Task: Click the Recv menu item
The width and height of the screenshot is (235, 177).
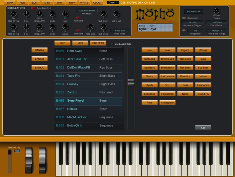Action: point(72,3)
